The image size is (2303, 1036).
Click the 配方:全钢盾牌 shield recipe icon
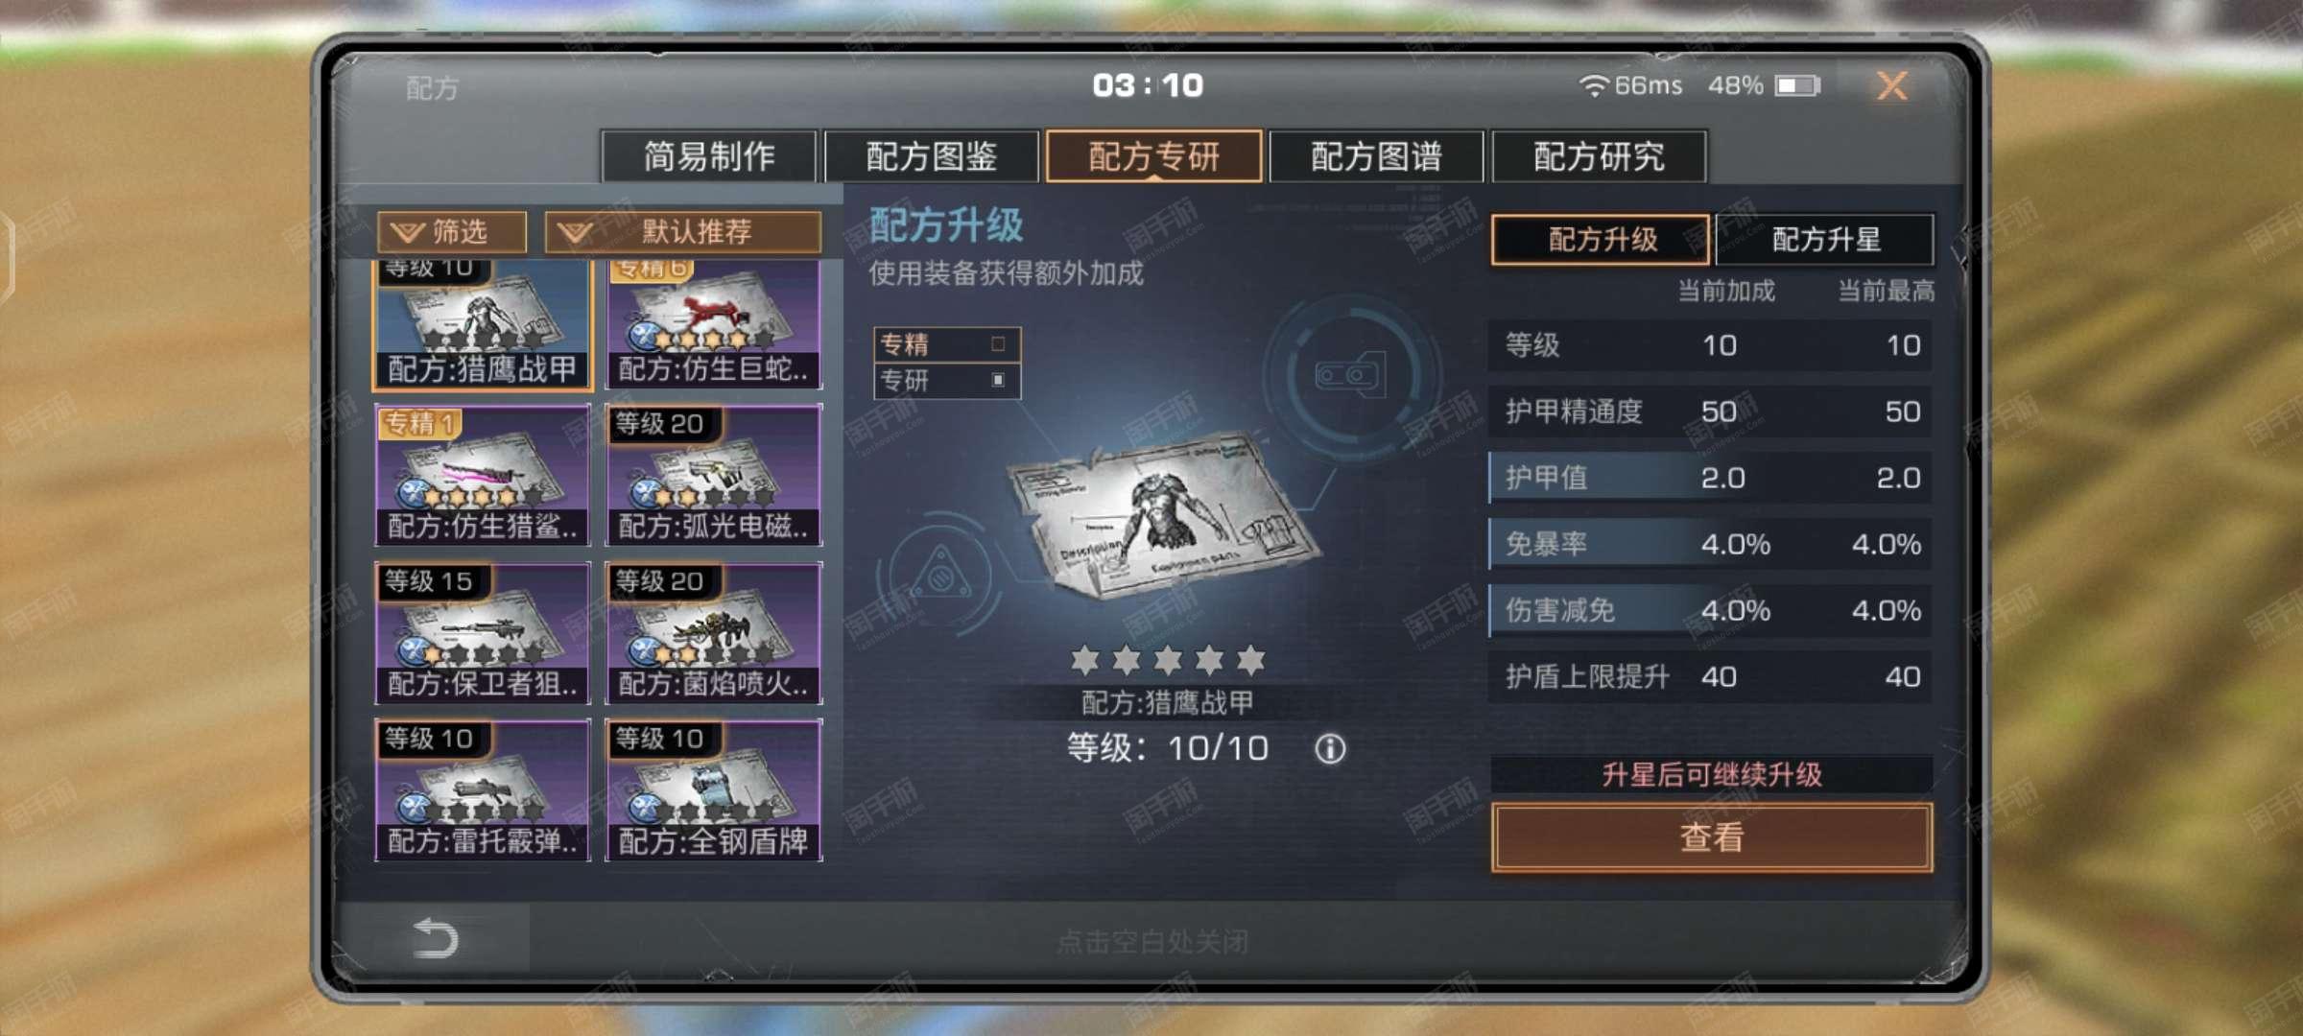click(714, 789)
